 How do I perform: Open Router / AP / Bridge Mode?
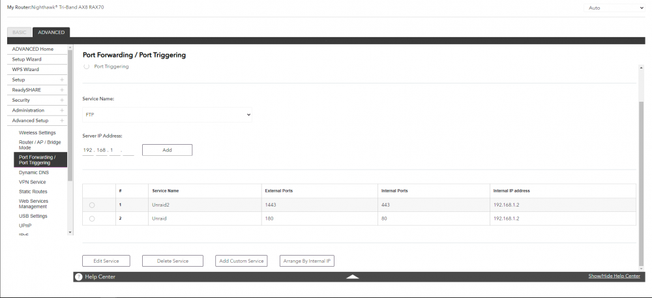point(40,145)
